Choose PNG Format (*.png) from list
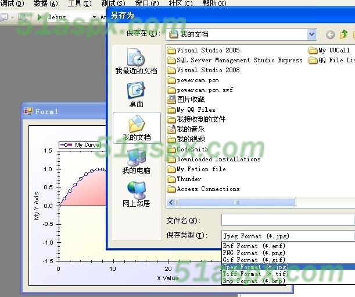Screen dimensions: 355x297 click(x=288, y=253)
